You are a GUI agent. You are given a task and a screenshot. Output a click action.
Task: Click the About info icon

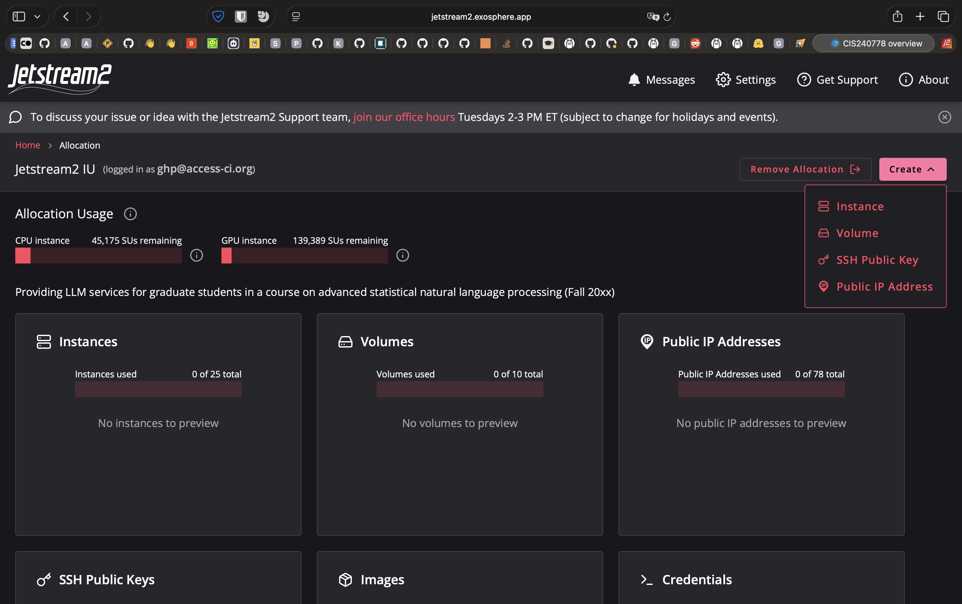coord(906,80)
